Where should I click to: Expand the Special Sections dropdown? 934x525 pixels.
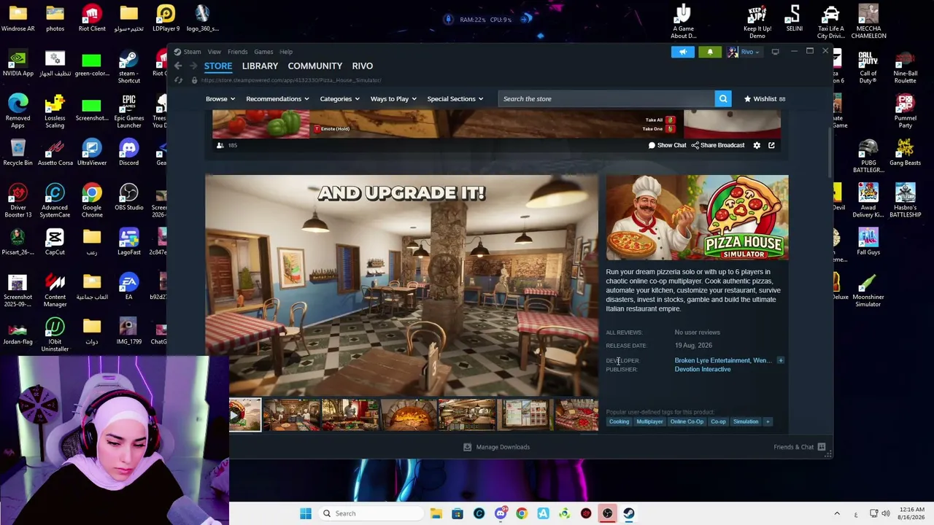coord(455,98)
